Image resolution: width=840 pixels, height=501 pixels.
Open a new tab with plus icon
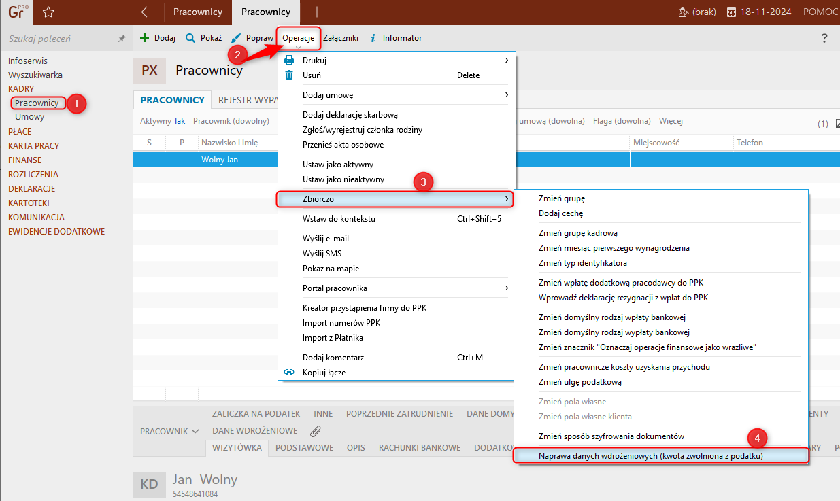[316, 12]
